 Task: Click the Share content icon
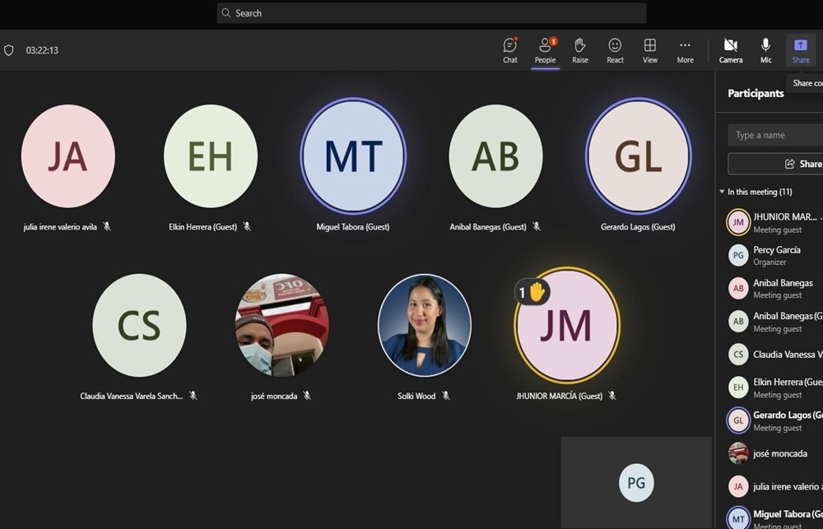tap(801, 49)
